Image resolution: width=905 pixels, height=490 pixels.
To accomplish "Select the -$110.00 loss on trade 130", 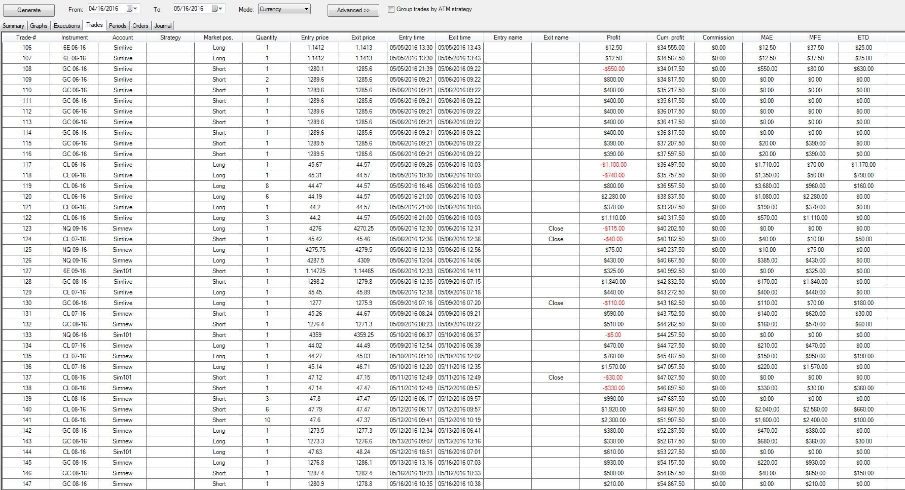I will [x=613, y=303].
